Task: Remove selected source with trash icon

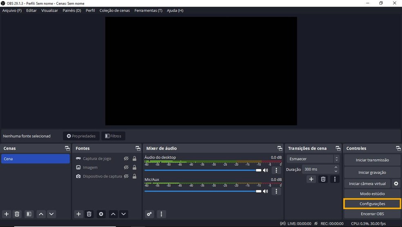Action: (89, 214)
